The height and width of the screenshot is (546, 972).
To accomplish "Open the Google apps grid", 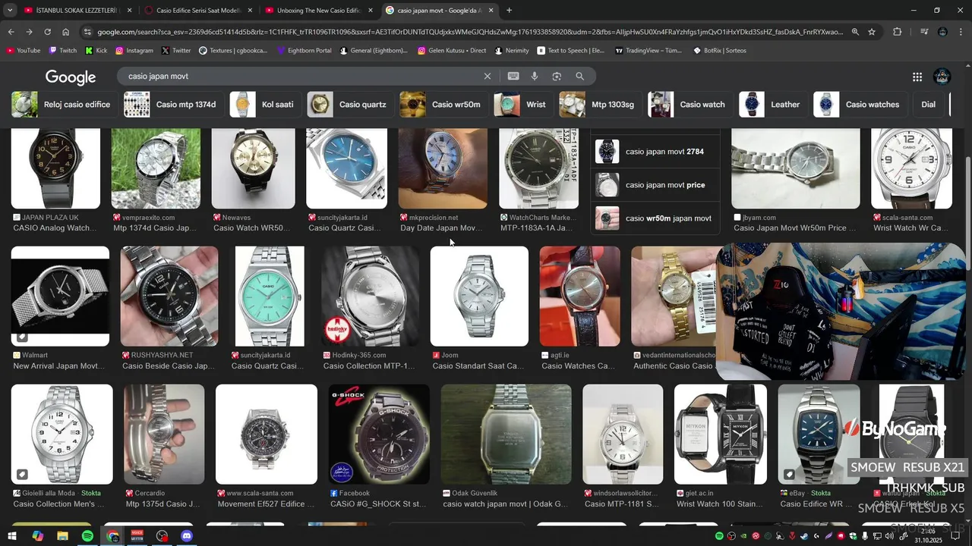I will tap(917, 77).
